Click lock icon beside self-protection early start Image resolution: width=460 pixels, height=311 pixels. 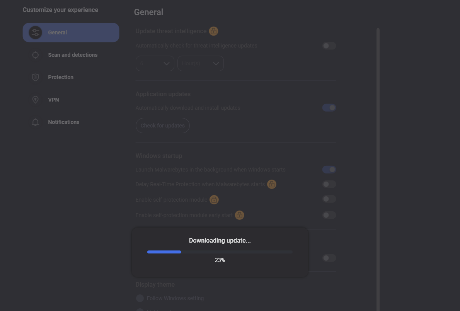pyautogui.click(x=239, y=215)
